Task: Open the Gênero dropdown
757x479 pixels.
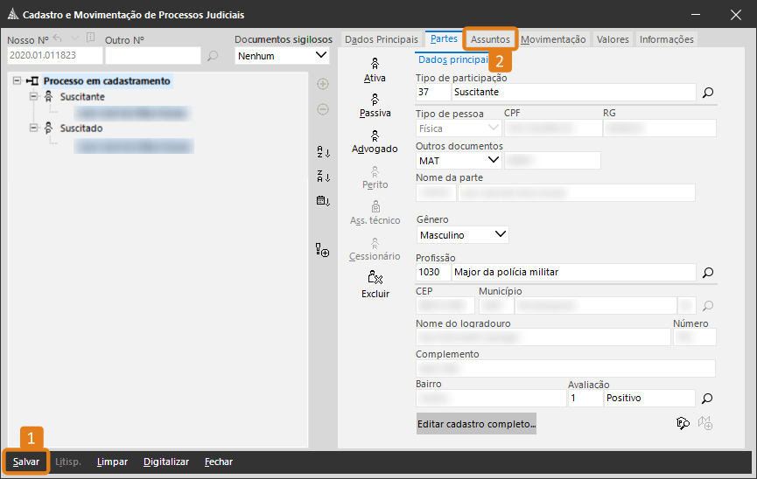Action: (500, 234)
